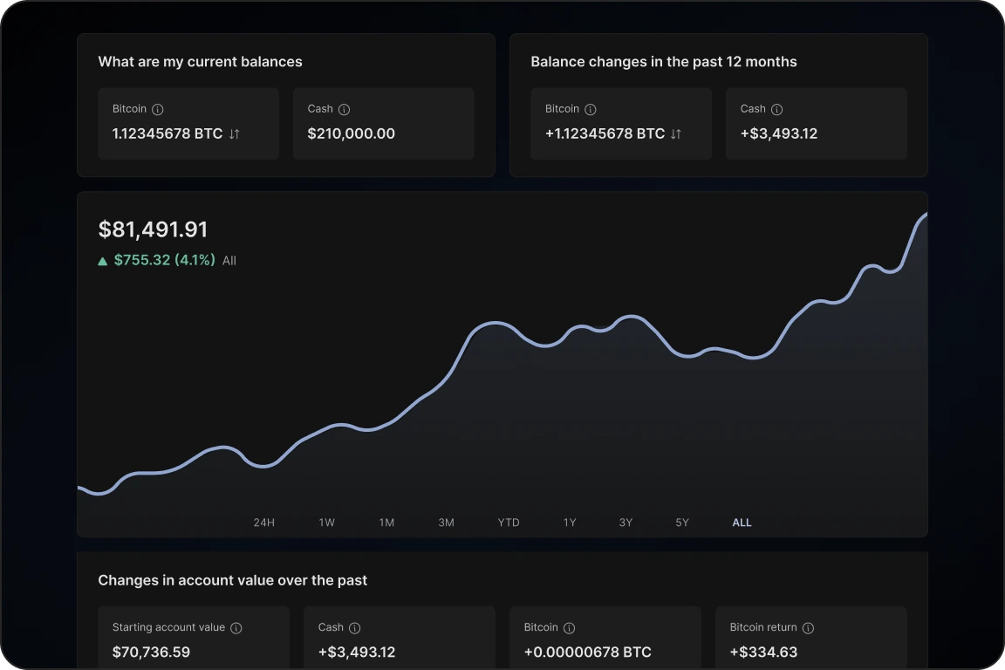This screenshot has width=1005, height=670.
Task: Click info icon next to Bitcoin current balance
Action: [158, 110]
